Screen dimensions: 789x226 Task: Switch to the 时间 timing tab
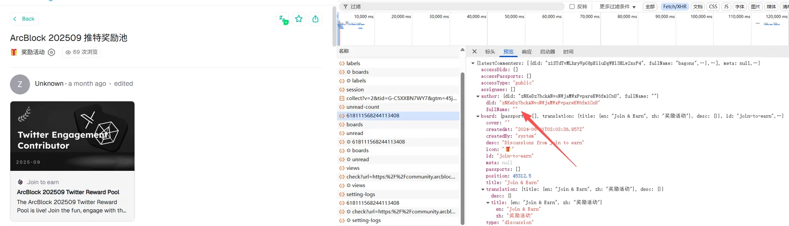point(568,52)
